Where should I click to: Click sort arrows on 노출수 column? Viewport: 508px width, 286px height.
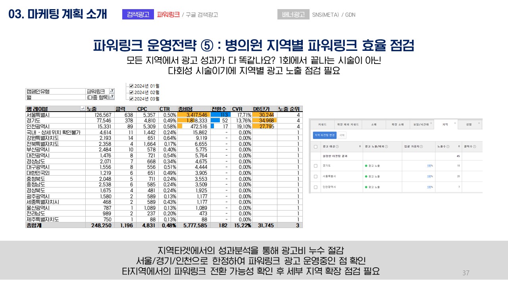459,147
